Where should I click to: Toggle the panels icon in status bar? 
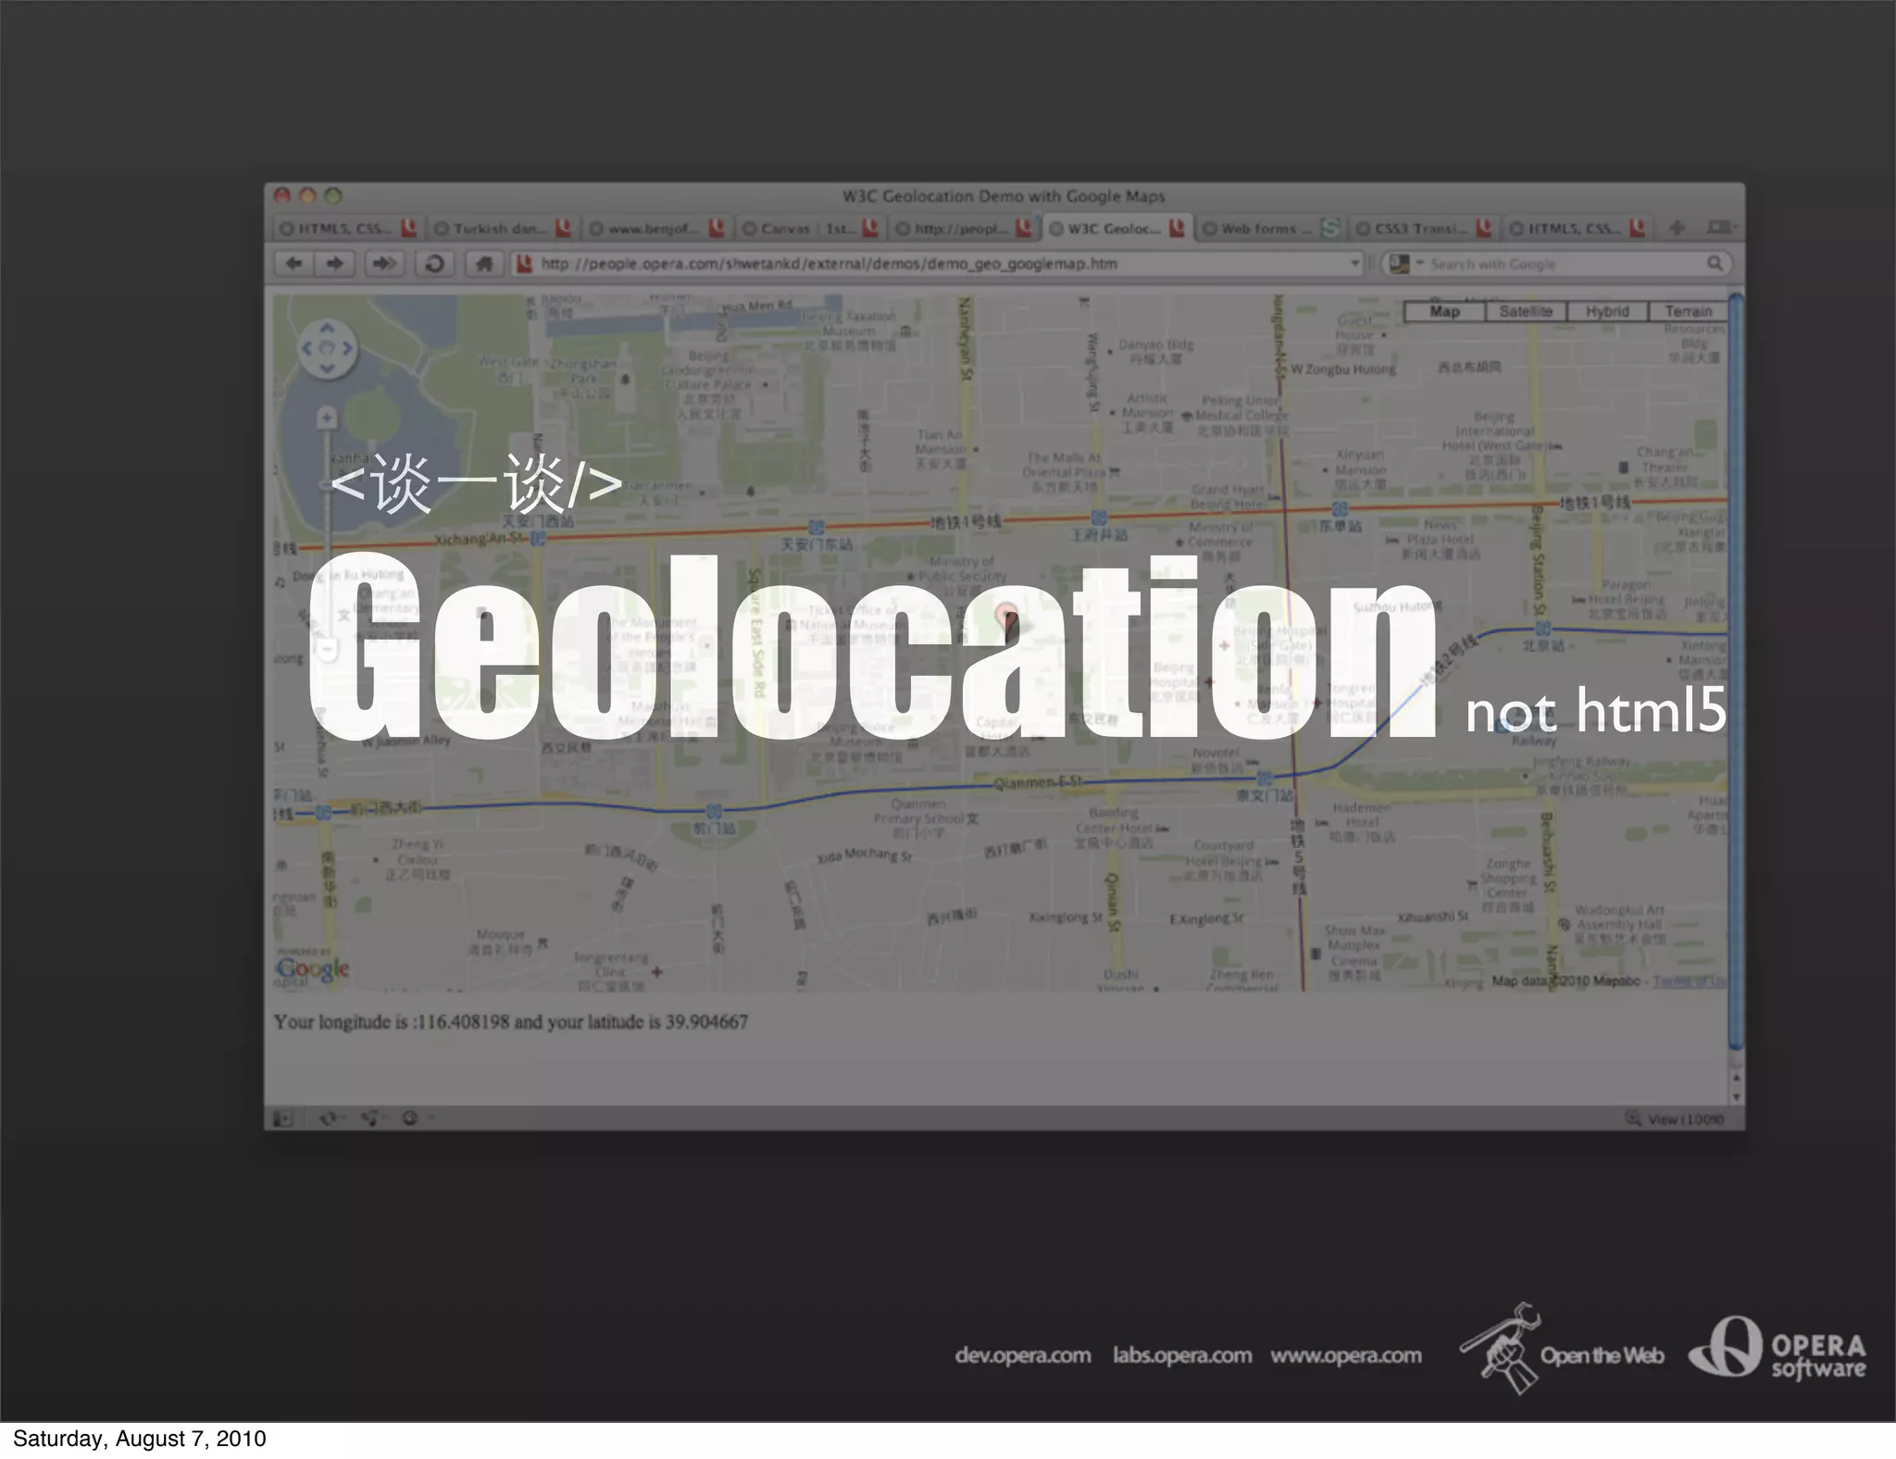(283, 1118)
